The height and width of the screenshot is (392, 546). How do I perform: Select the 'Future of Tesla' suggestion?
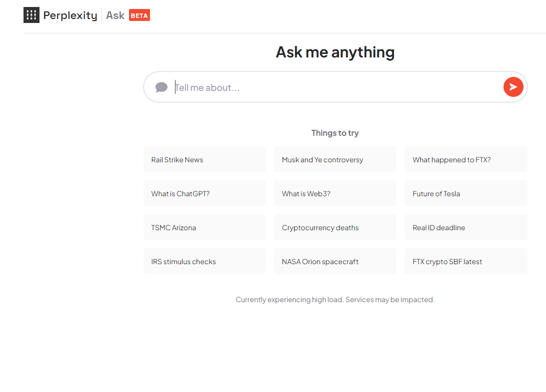tap(465, 193)
